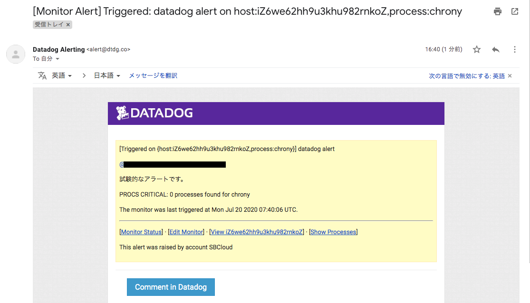Open the Monitor Status link
This screenshot has height=303, width=530.
pyautogui.click(x=141, y=232)
